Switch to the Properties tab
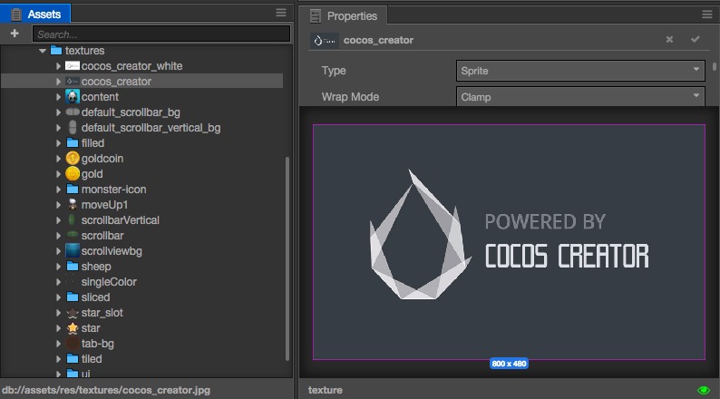This screenshot has height=399, width=720. pos(344,15)
